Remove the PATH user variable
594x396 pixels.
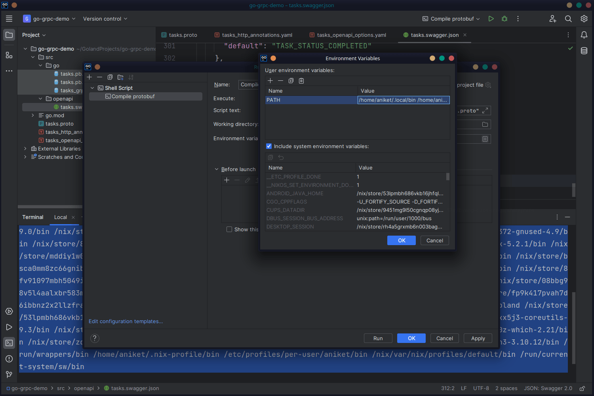click(280, 80)
